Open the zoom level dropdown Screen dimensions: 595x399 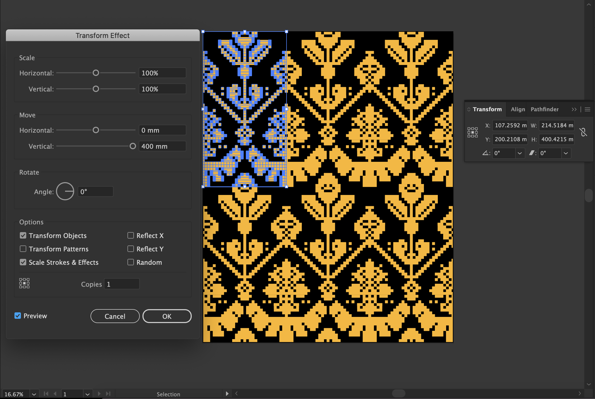tap(34, 394)
